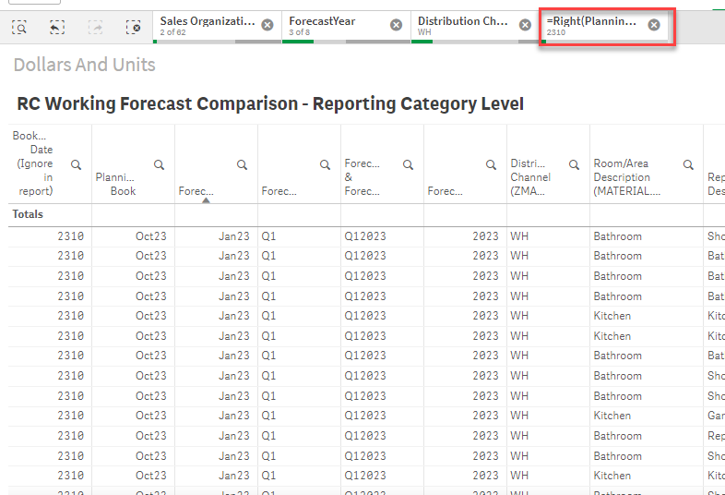Search in Distribution Channel column
The height and width of the screenshot is (495, 725).
pyautogui.click(x=575, y=164)
